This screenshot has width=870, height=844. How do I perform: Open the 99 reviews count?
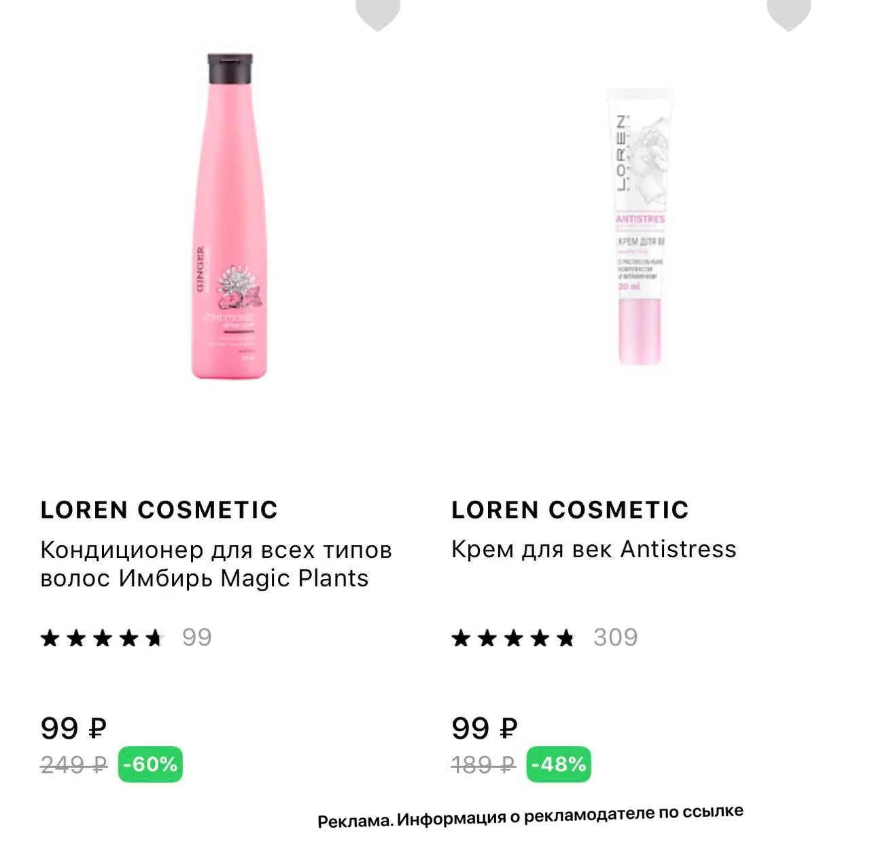pos(197,637)
